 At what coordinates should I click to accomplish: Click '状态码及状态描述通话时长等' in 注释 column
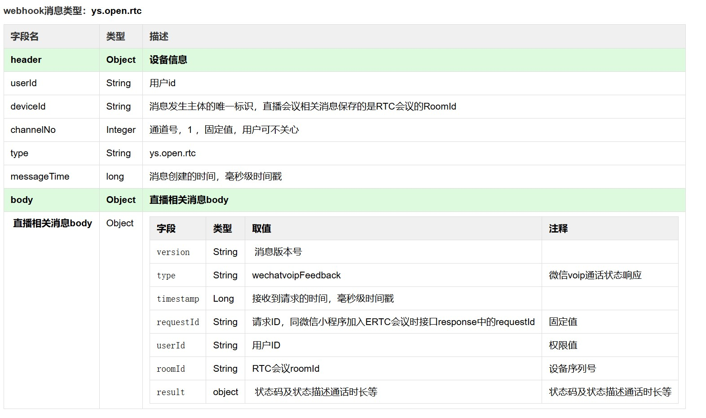point(610,392)
